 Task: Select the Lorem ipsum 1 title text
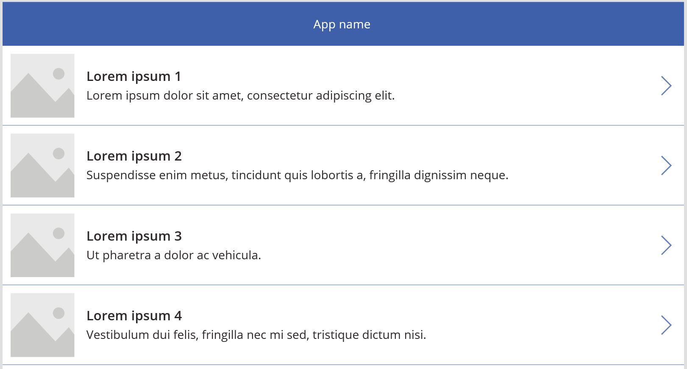point(134,76)
